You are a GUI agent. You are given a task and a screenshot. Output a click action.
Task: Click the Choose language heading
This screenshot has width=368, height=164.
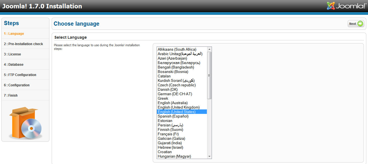click(x=77, y=24)
